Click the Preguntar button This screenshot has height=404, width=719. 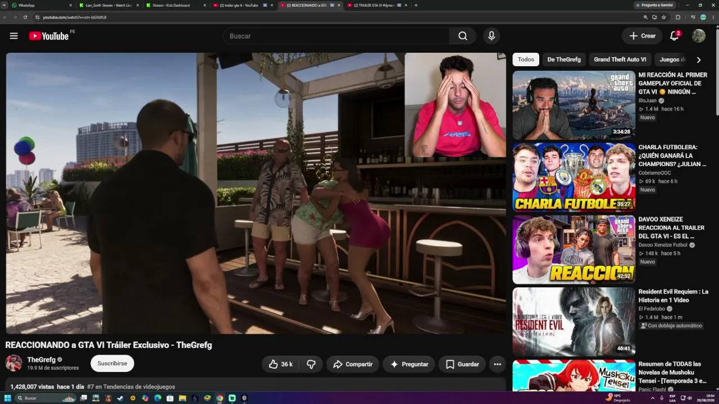(409, 364)
